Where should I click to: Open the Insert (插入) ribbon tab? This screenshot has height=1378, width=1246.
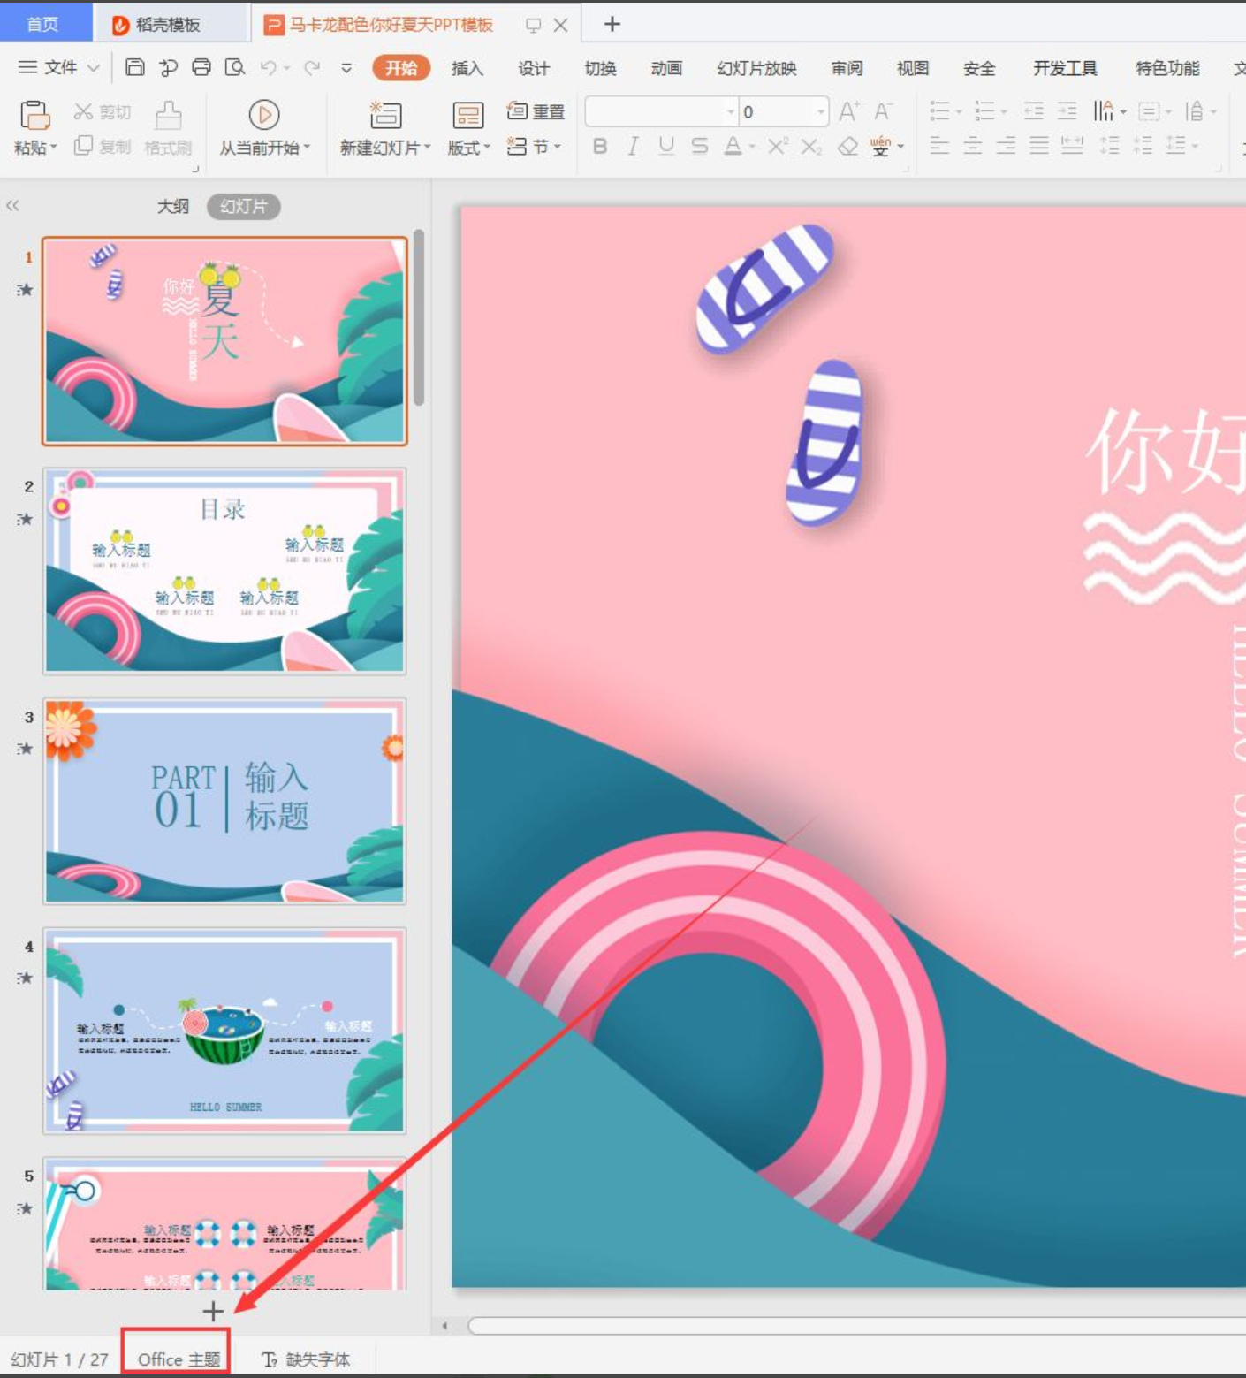pyautogui.click(x=467, y=68)
